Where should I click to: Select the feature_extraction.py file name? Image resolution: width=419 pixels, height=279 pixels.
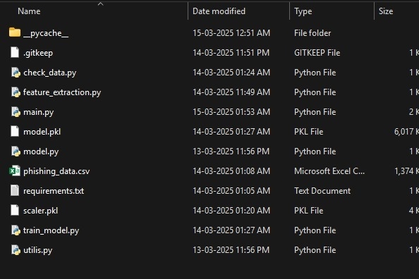point(62,92)
